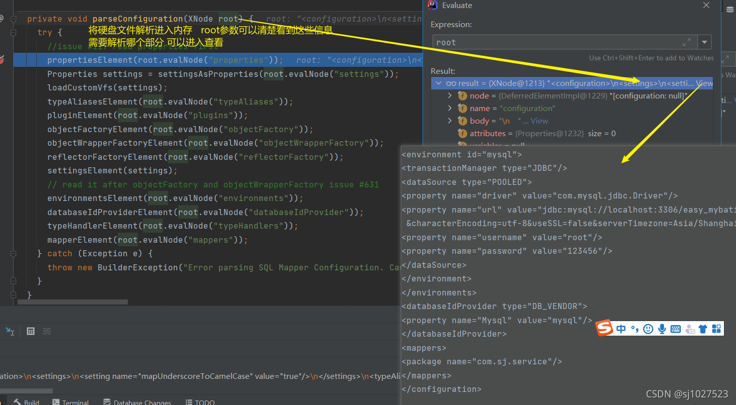
Task: Expand the body field row
Action: (x=450, y=121)
